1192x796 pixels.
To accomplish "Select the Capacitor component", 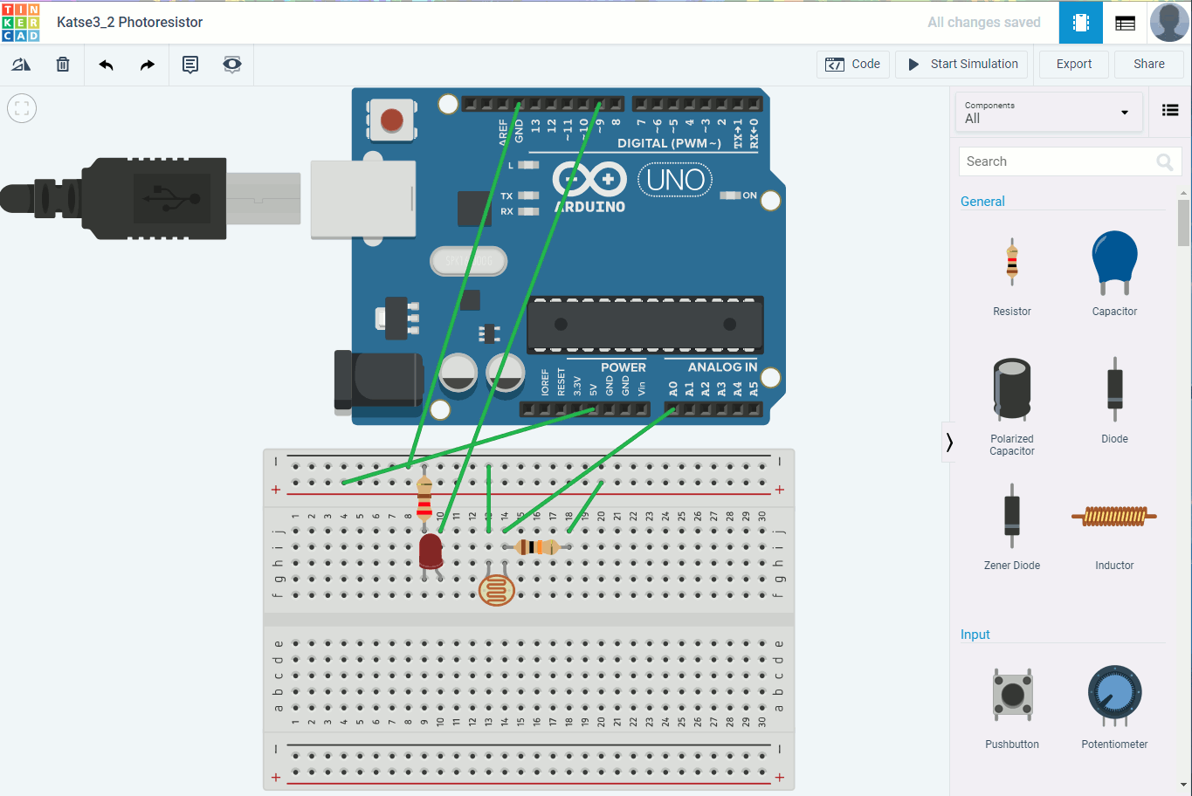I will click(x=1114, y=274).
